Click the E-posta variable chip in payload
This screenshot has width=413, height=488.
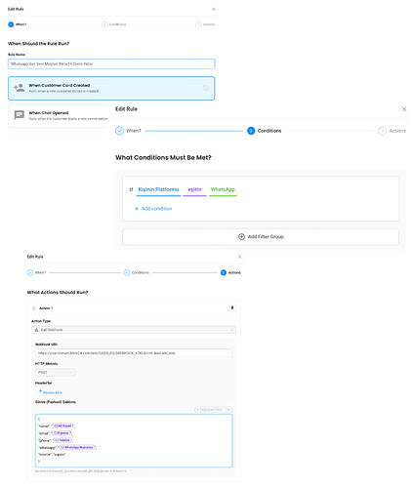(62, 433)
